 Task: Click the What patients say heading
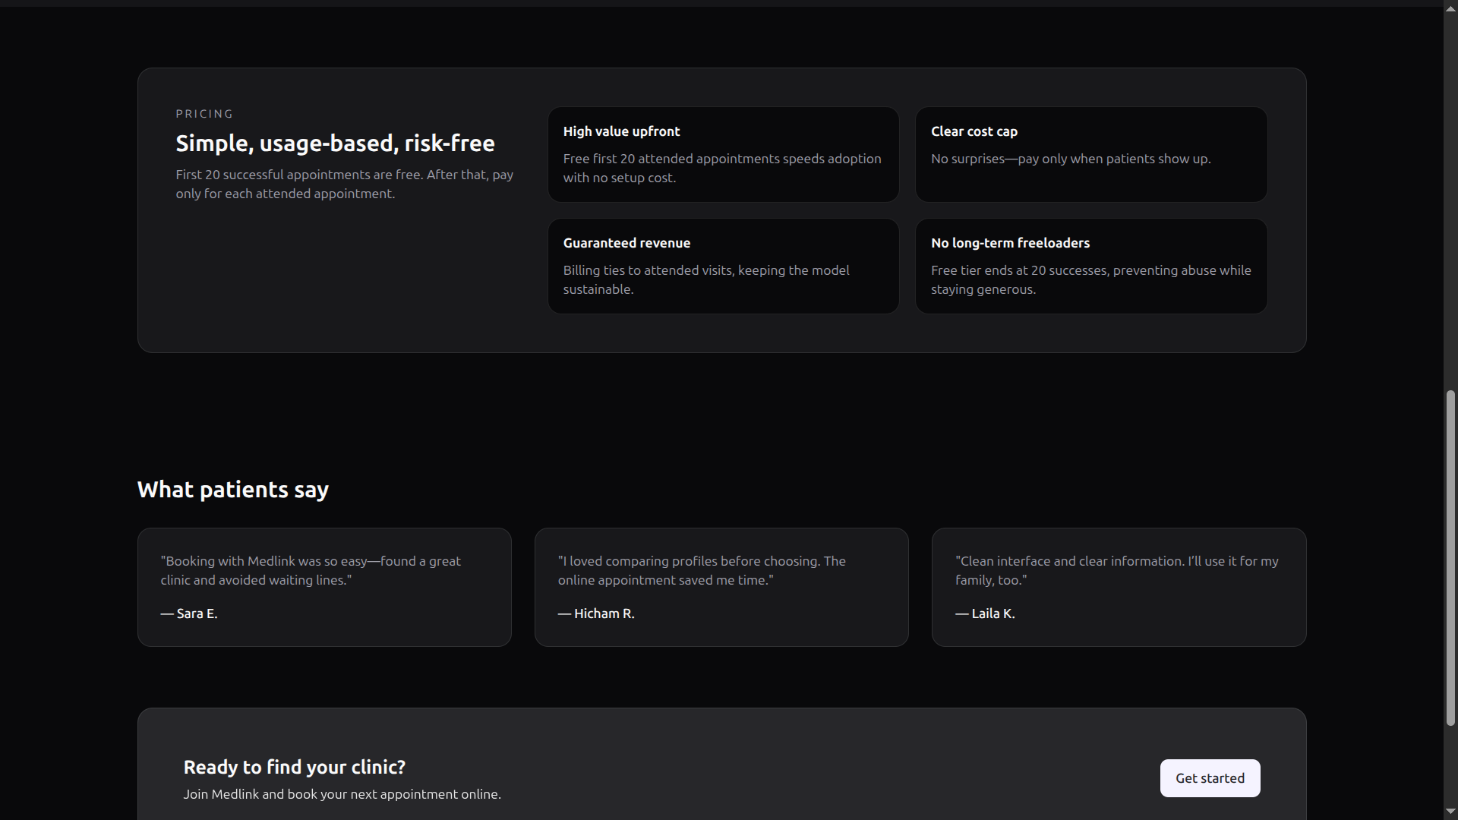[233, 490]
